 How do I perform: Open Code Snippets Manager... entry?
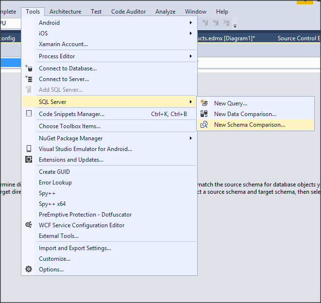(x=109, y=114)
